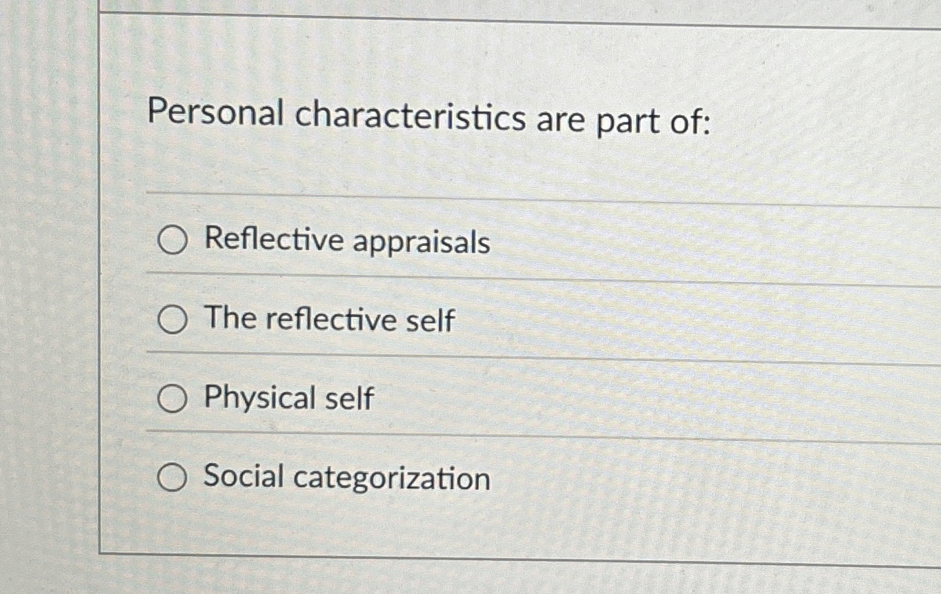This screenshot has height=594, width=941.
Task: Tick the radio button for Physical self
Action: pos(172,398)
